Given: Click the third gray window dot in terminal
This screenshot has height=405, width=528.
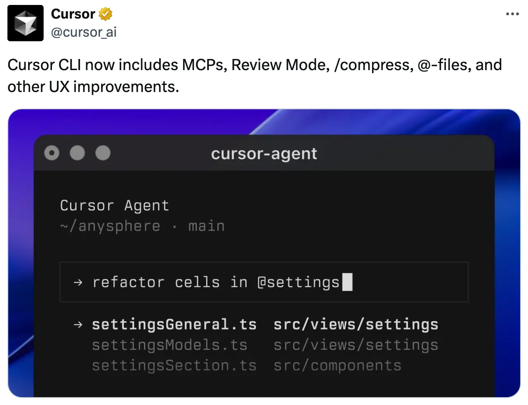Looking at the screenshot, I should (103, 153).
